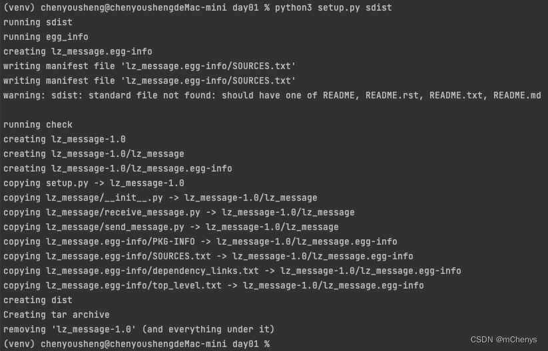Click 'creating lz_message-1.0/lz_message.egg-info' line
The width and height of the screenshot is (548, 351).
tap(118, 169)
